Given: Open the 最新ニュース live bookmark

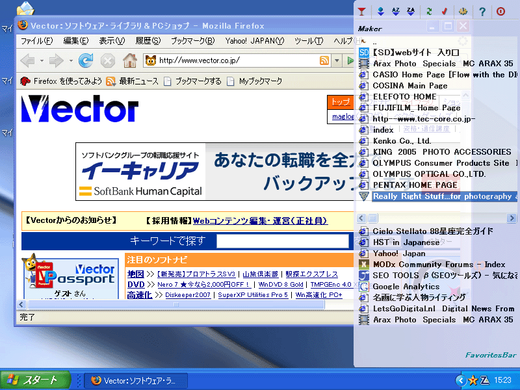Looking at the screenshot, I should tap(132, 81).
